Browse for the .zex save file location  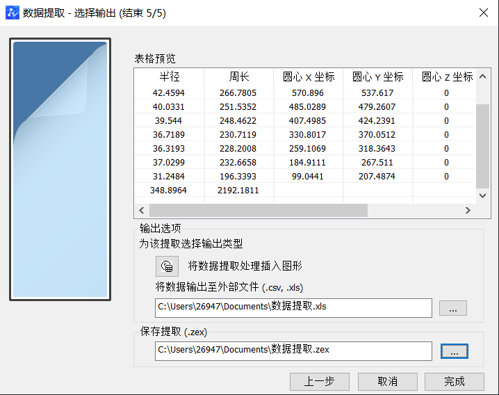(454, 352)
